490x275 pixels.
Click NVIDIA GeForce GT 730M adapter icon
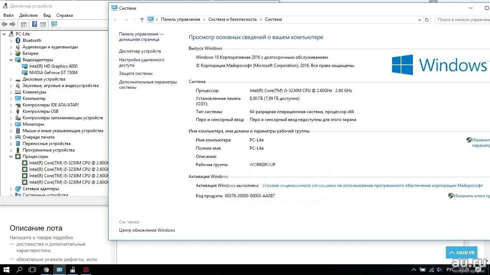coord(25,73)
